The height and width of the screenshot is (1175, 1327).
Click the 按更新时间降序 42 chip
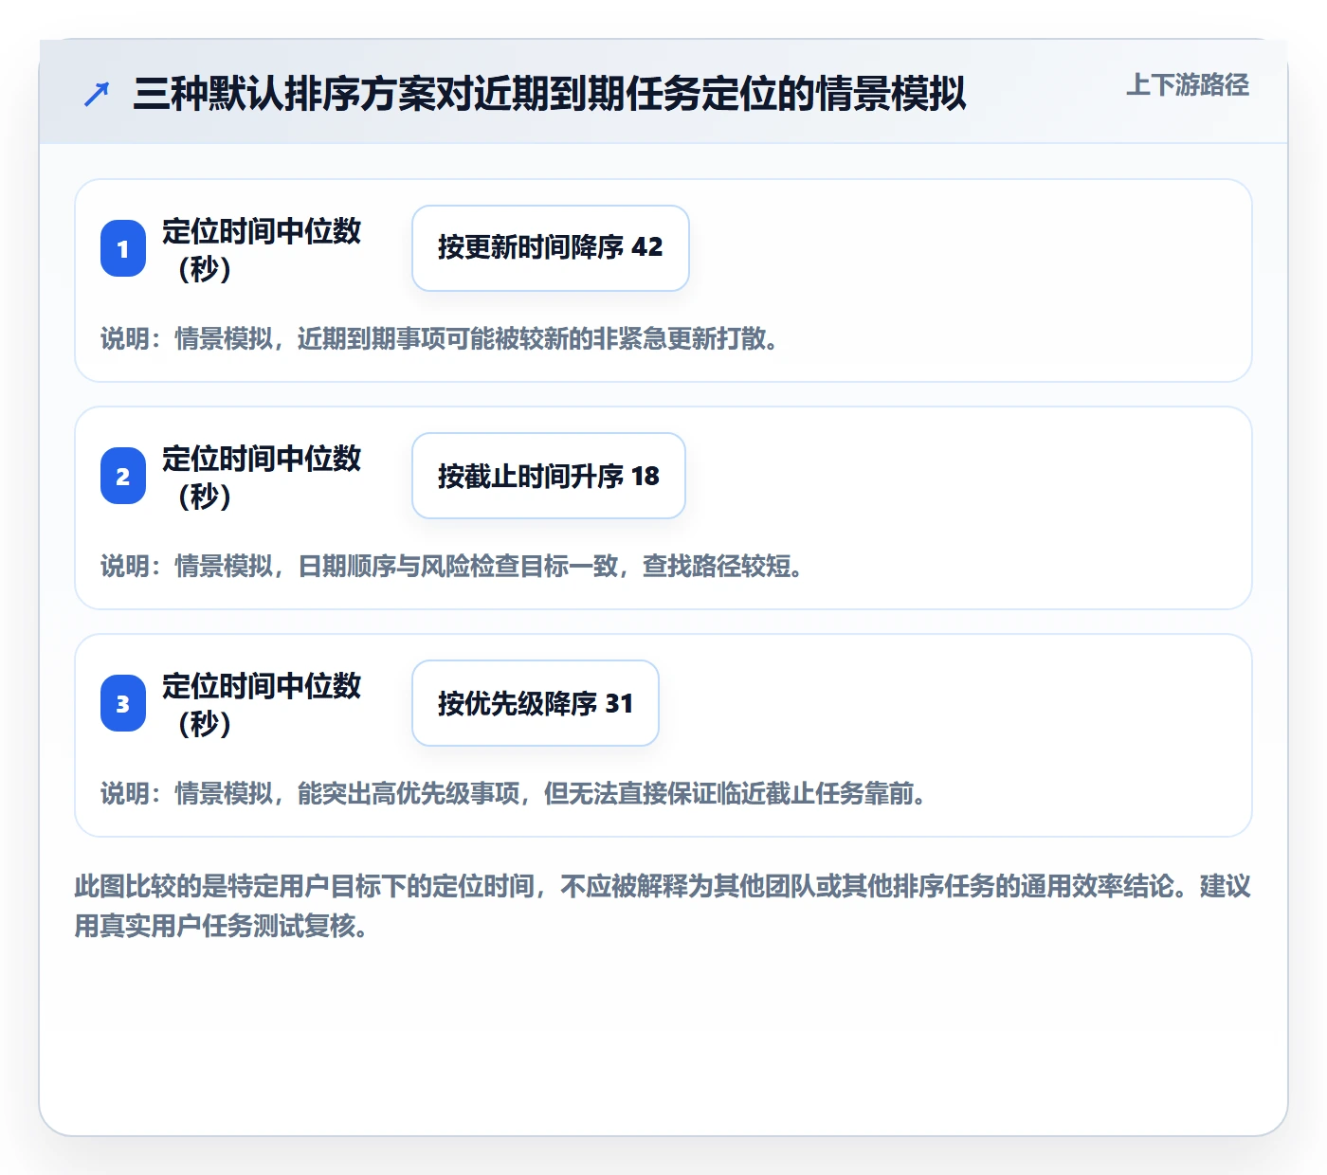click(551, 248)
